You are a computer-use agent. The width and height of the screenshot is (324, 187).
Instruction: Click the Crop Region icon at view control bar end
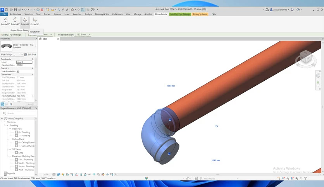[112, 174]
